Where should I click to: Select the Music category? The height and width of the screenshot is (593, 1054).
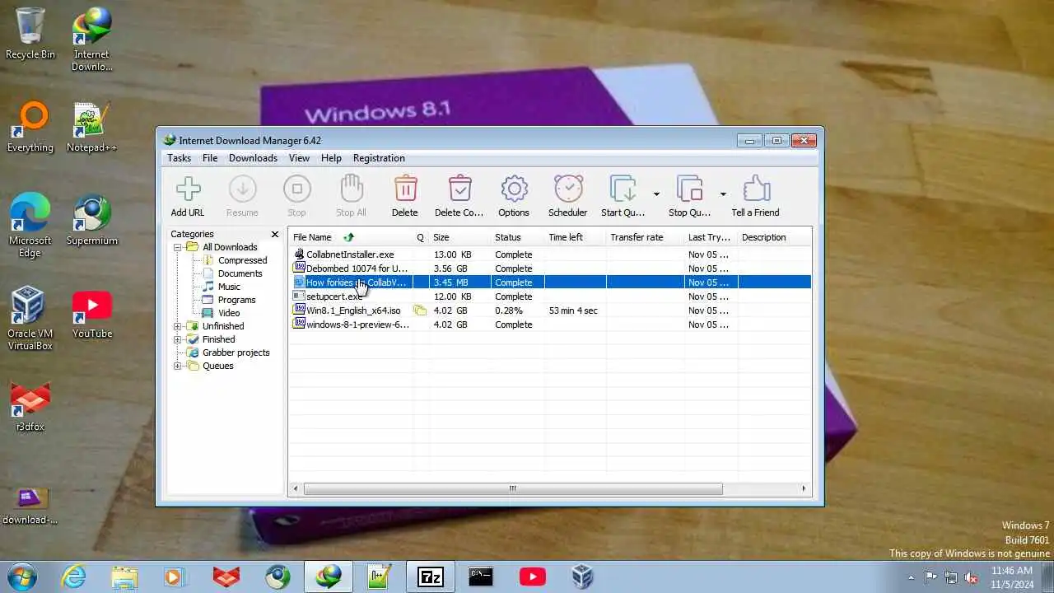click(x=229, y=287)
